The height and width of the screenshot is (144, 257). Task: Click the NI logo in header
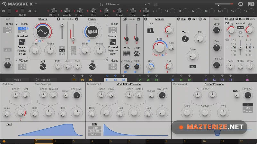pos(251,4)
